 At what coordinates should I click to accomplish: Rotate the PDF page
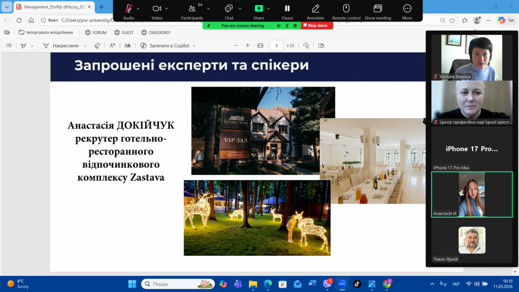(x=306, y=45)
